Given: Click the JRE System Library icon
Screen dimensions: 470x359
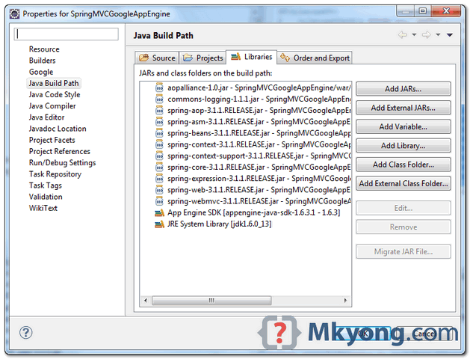Looking at the screenshot, I should click(x=159, y=224).
